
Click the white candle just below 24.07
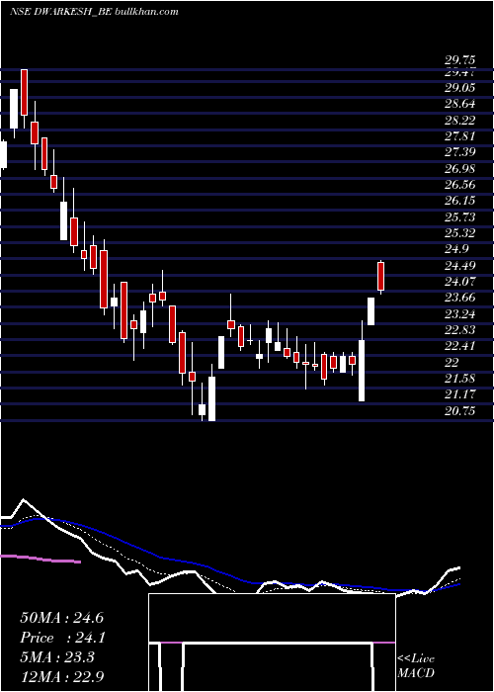[x=370, y=311]
